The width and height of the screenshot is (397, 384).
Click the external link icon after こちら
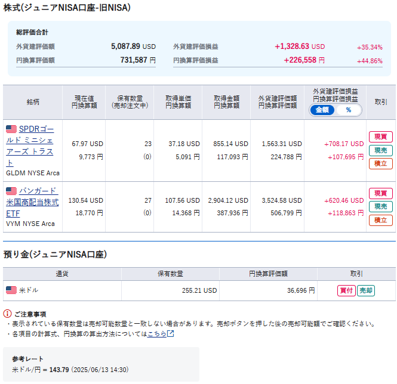170,334
